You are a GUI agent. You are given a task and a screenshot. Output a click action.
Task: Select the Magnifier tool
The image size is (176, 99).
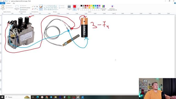click(37, 9)
